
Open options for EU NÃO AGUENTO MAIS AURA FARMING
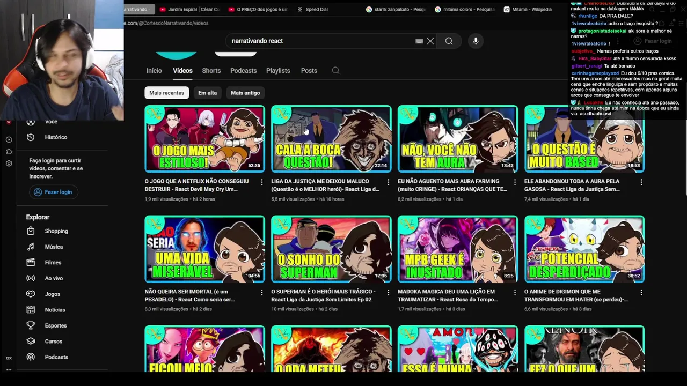tap(515, 182)
